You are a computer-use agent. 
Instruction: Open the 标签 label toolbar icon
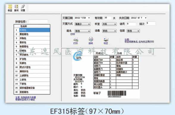pos(10,8)
